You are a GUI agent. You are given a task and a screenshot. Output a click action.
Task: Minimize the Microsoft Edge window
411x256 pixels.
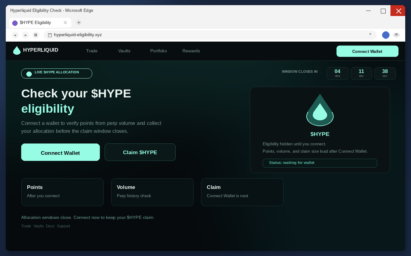pos(368,11)
